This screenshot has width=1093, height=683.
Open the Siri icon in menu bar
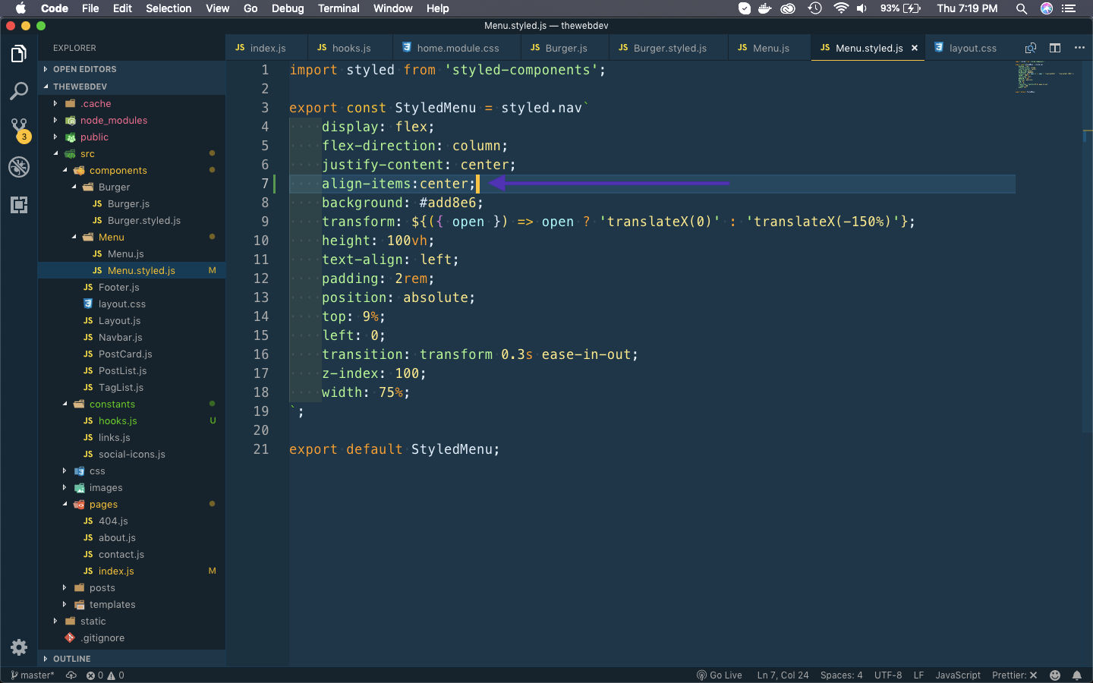click(x=1047, y=8)
